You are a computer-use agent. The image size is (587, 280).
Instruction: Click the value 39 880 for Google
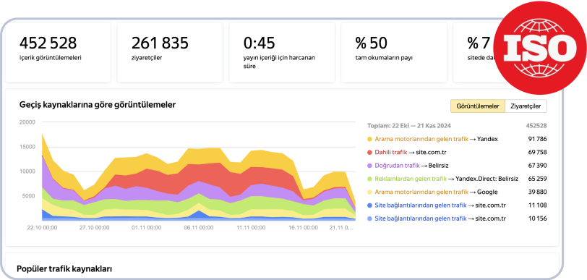[x=537, y=192]
